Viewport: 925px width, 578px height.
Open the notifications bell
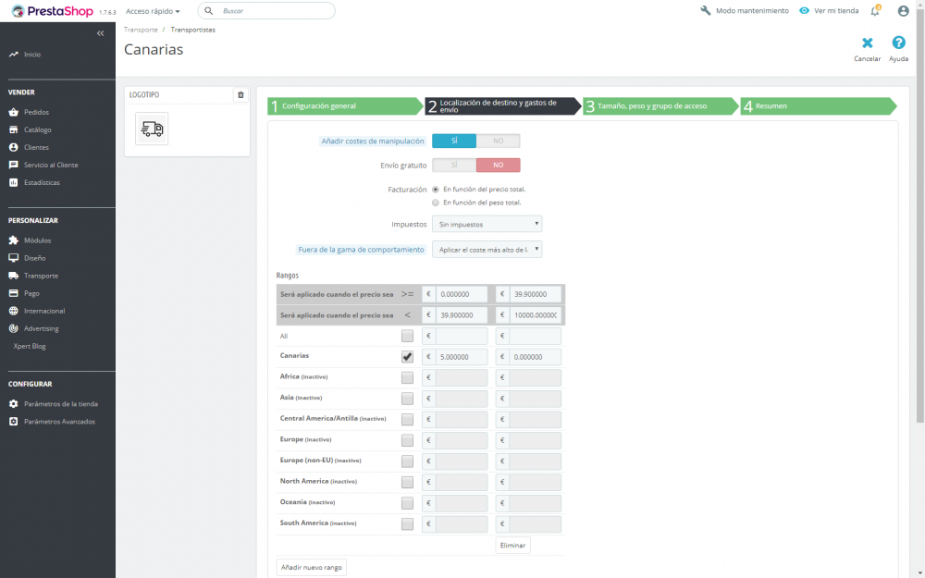click(x=875, y=10)
